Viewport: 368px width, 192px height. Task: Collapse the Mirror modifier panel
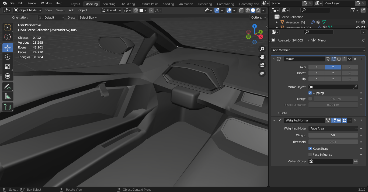click(x=274, y=59)
